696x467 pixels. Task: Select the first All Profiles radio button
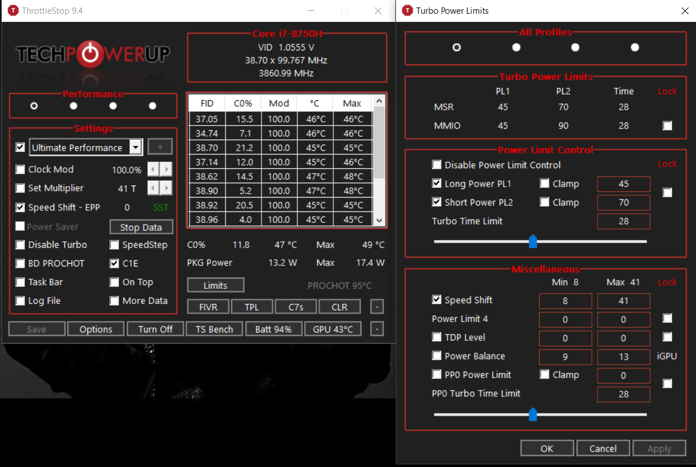[x=456, y=48]
